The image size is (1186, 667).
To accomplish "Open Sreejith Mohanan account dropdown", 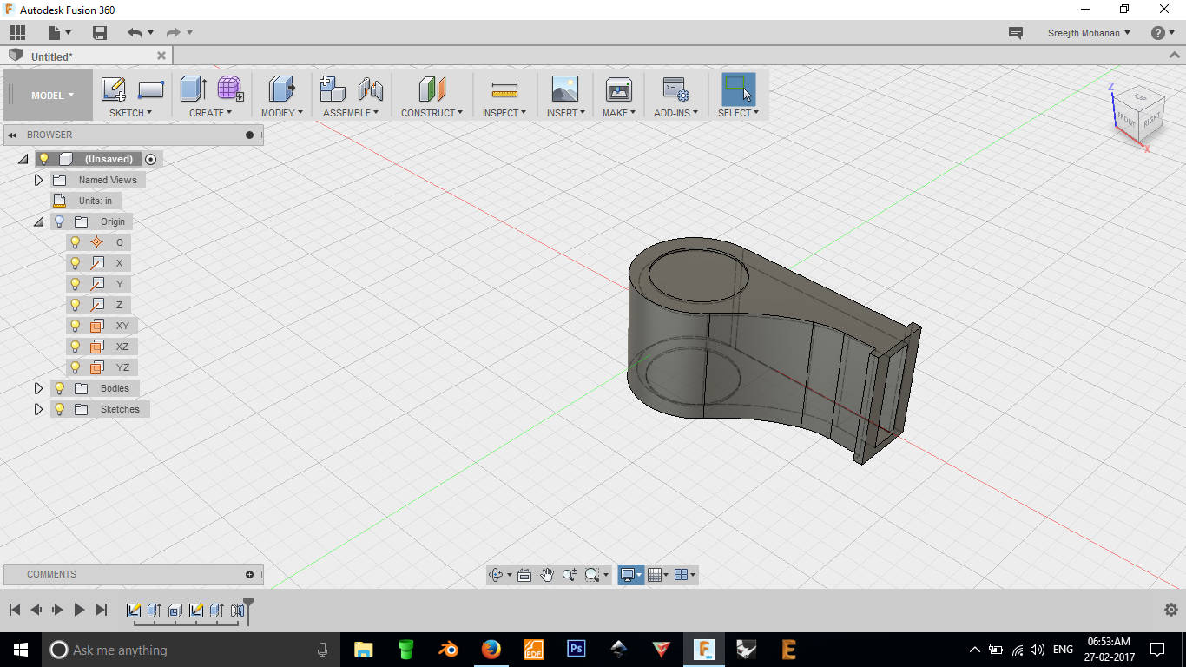I will pos(1089,33).
